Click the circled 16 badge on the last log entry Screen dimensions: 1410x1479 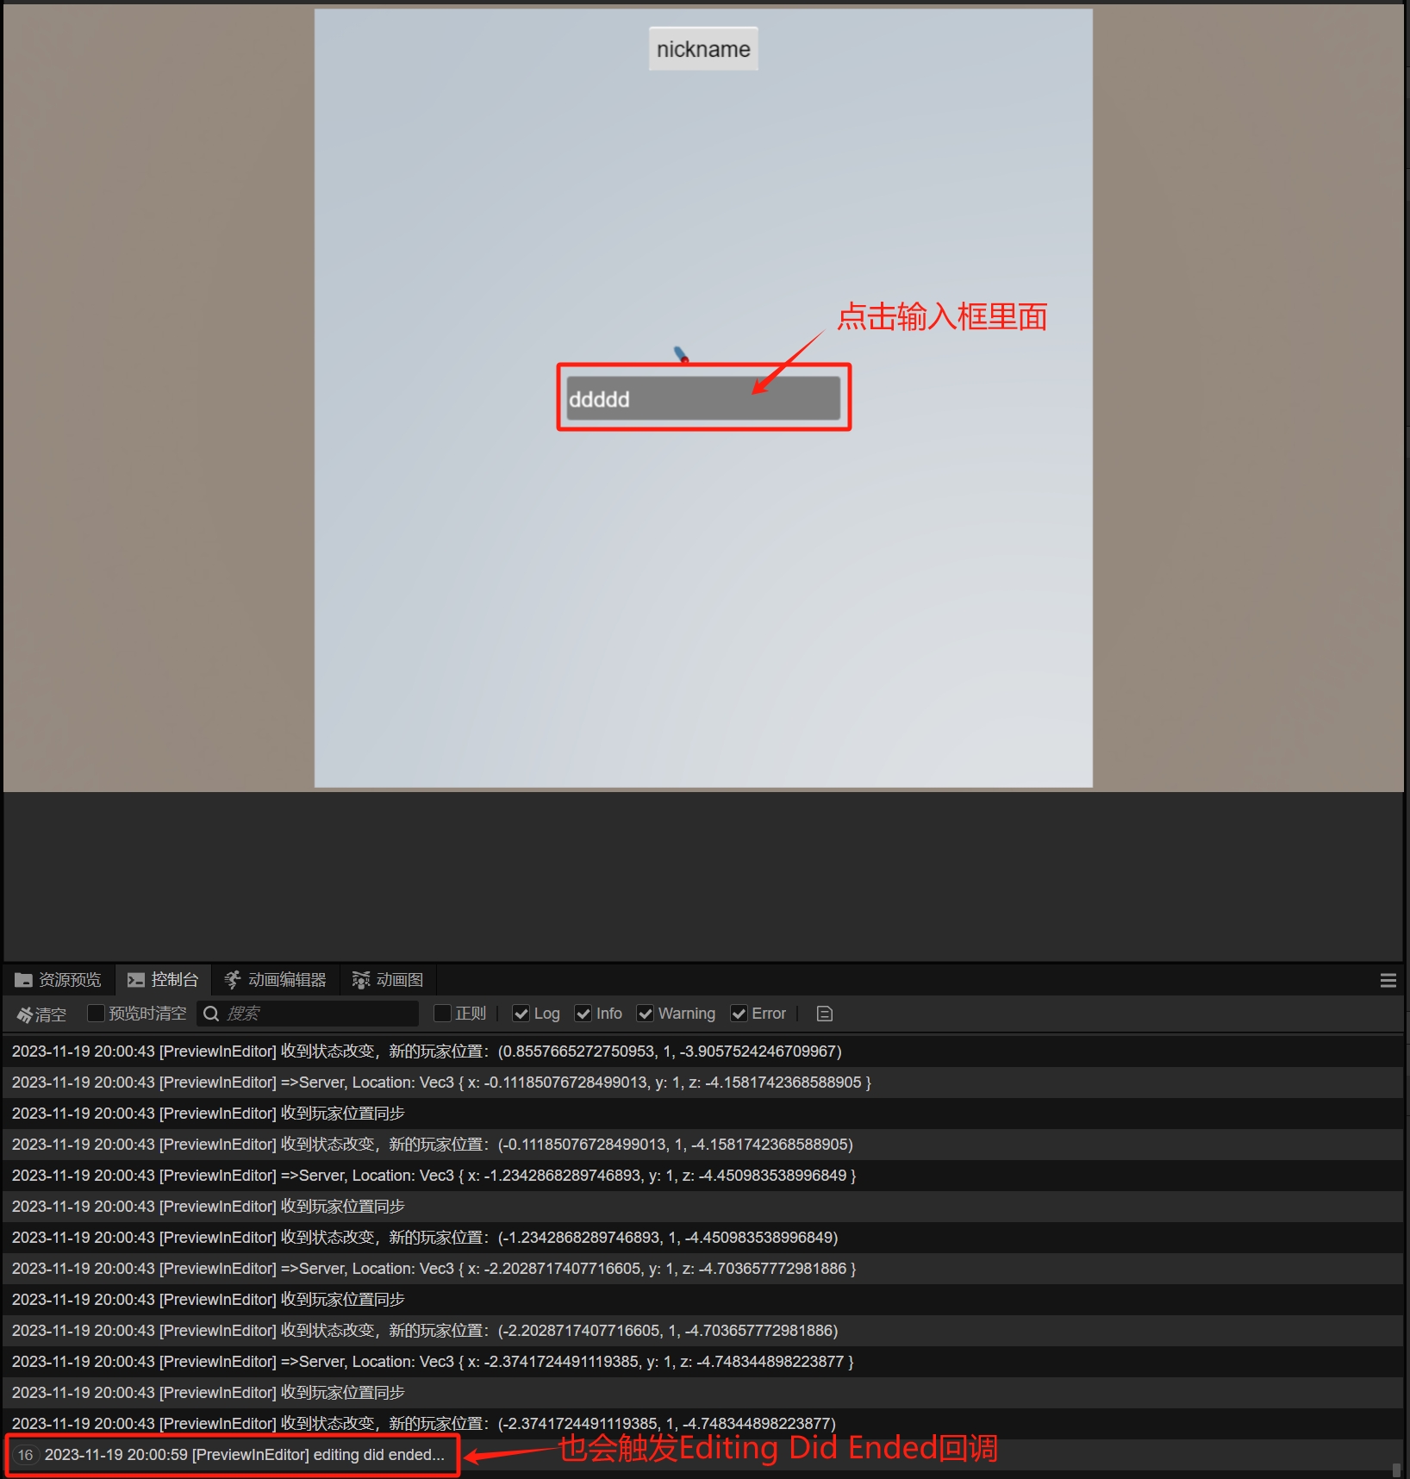click(x=25, y=1454)
